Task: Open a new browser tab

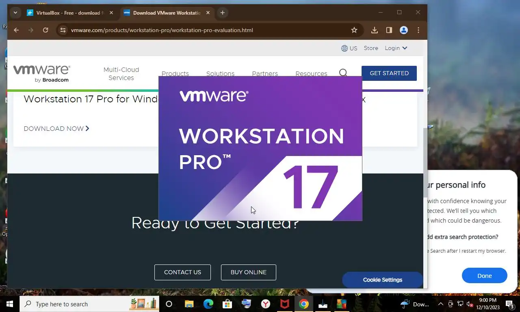Action: pos(222,13)
